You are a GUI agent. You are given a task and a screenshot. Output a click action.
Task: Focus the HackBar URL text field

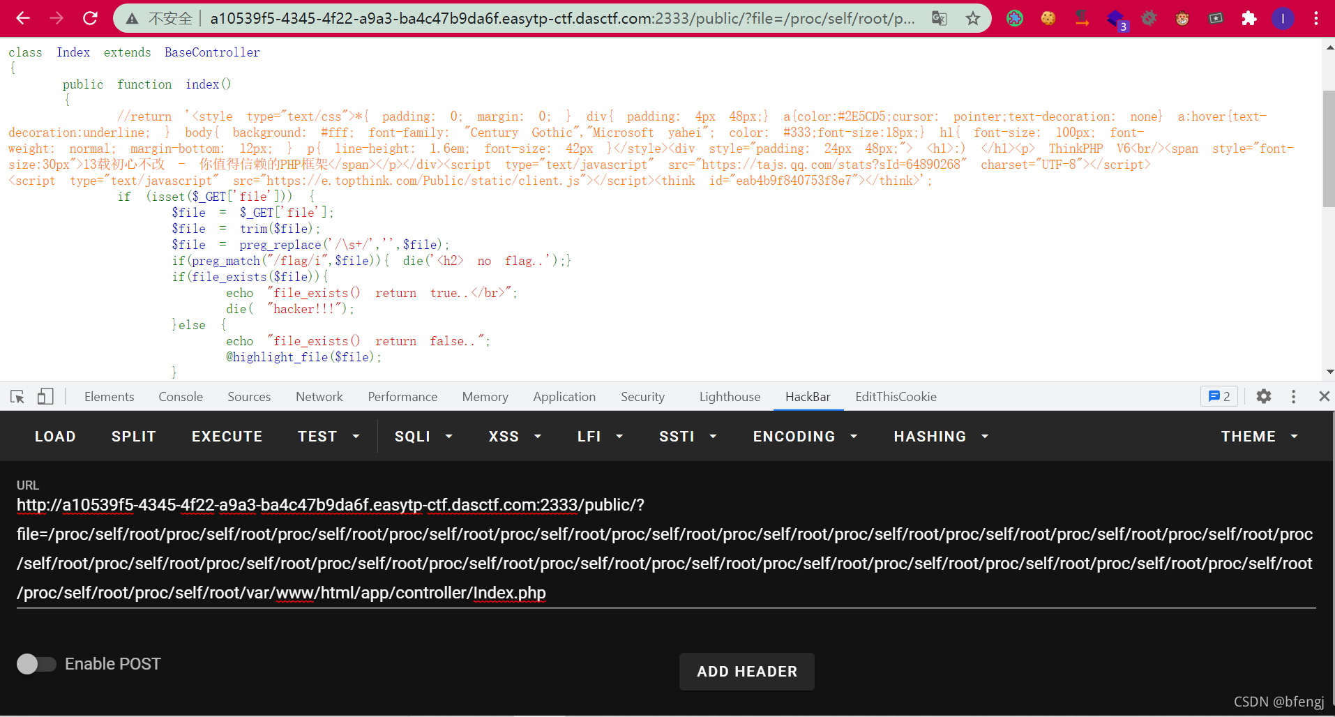point(666,549)
